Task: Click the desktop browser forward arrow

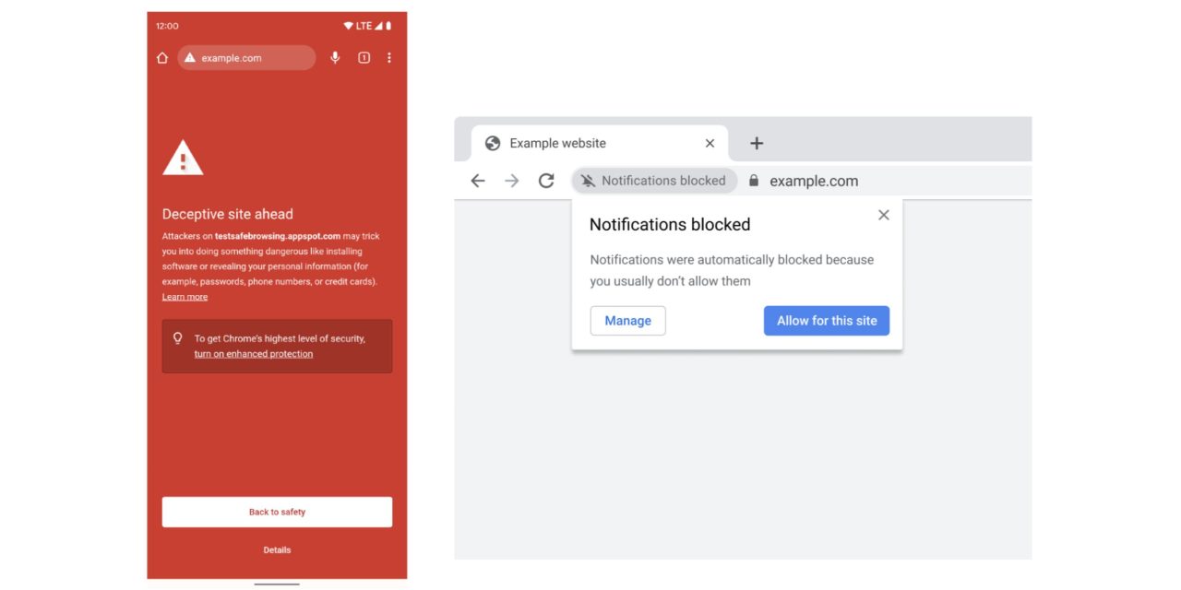Action: (x=512, y=181)
